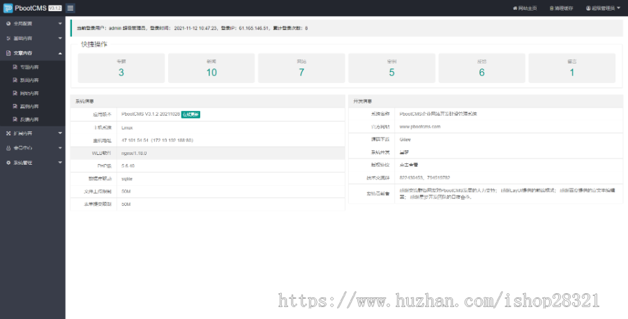Click the icon beside 基础内容
This screenshot has height=319, width=628.
tap(8, 38)
